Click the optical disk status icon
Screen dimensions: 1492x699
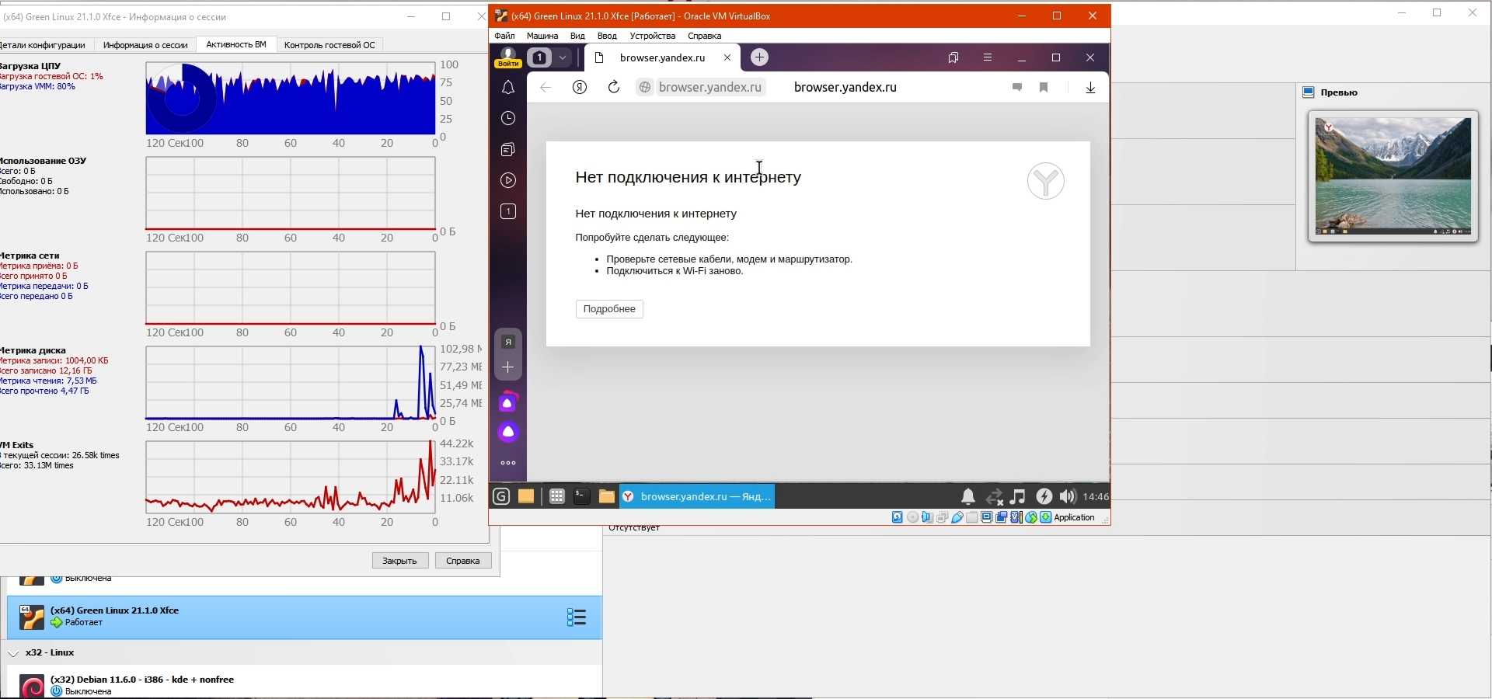(x=913, y=517)
